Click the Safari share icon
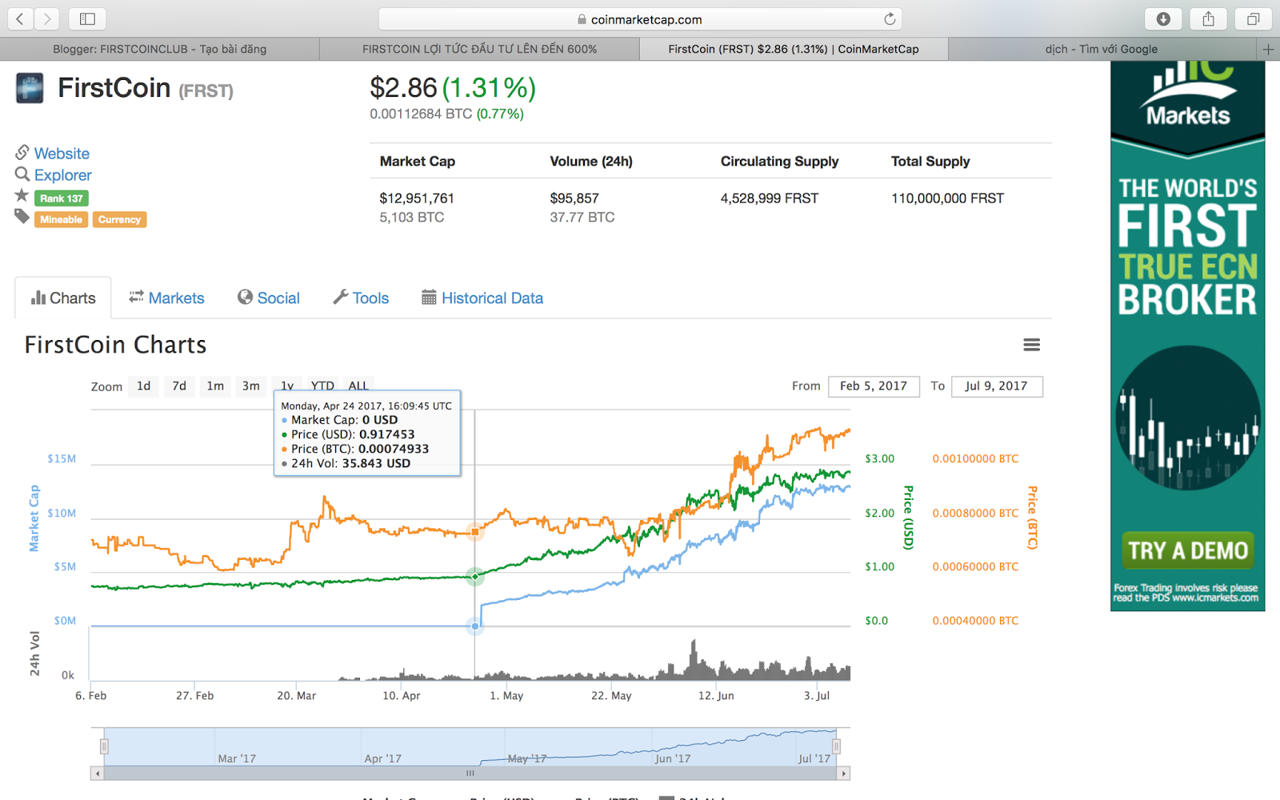This screenshot has height=800, width=1280. click(x=1209, y=18)
